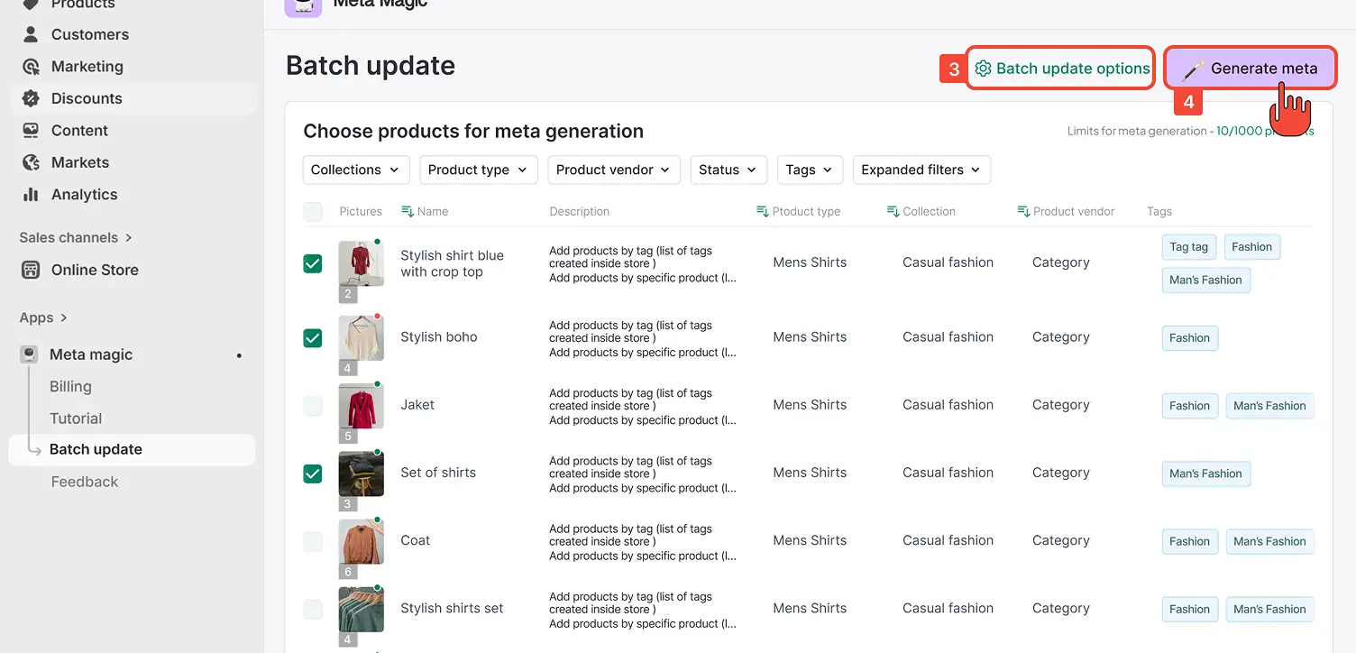1356x653 pixels.
Task: Check the Jaket product checkbox
Action: [x=313, y=405]
